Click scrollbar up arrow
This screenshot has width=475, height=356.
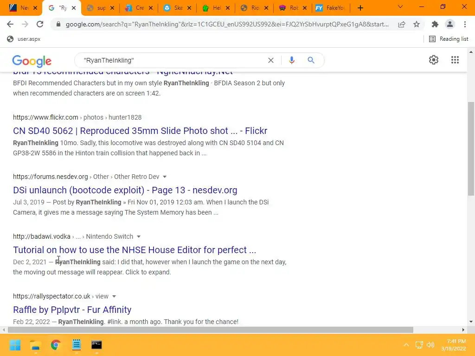[471, 52]
